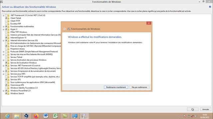This screenshot has height=119, width=213.
Task: Open the Action Center flag tray icon
Action: (x=185, y=116)
